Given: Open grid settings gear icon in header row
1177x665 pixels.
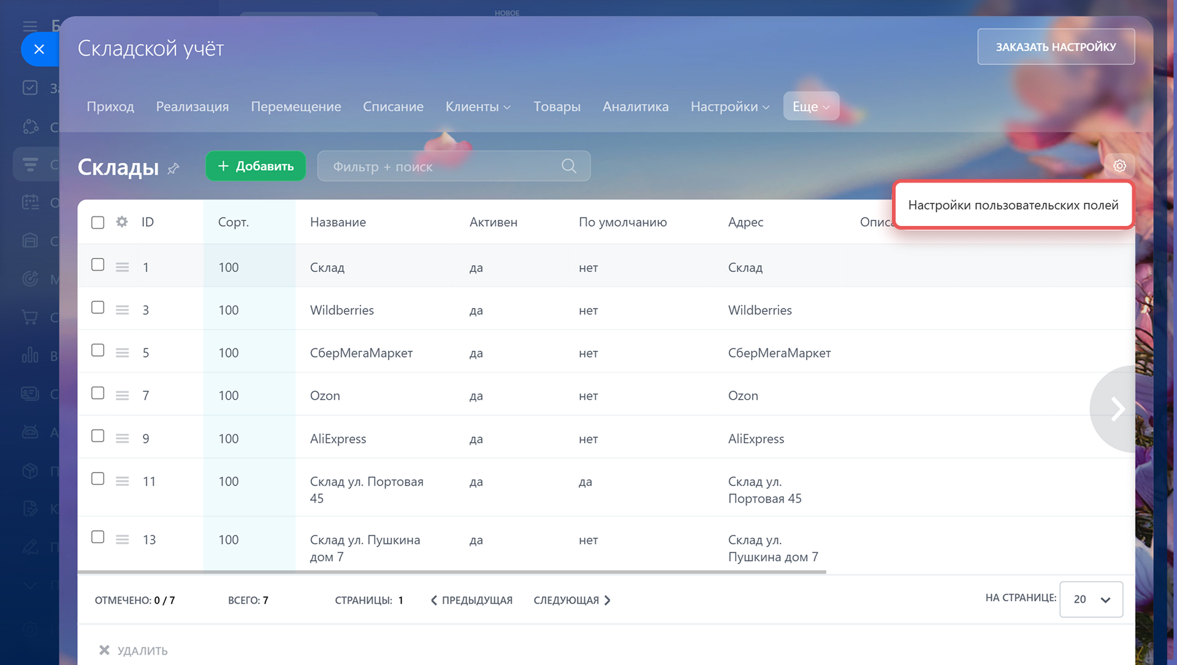Looking at the screenshot, I should (122, 222).
